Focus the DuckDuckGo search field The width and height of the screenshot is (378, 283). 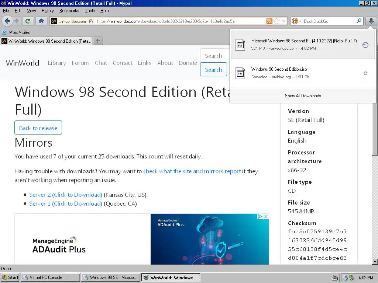[329, 21]
